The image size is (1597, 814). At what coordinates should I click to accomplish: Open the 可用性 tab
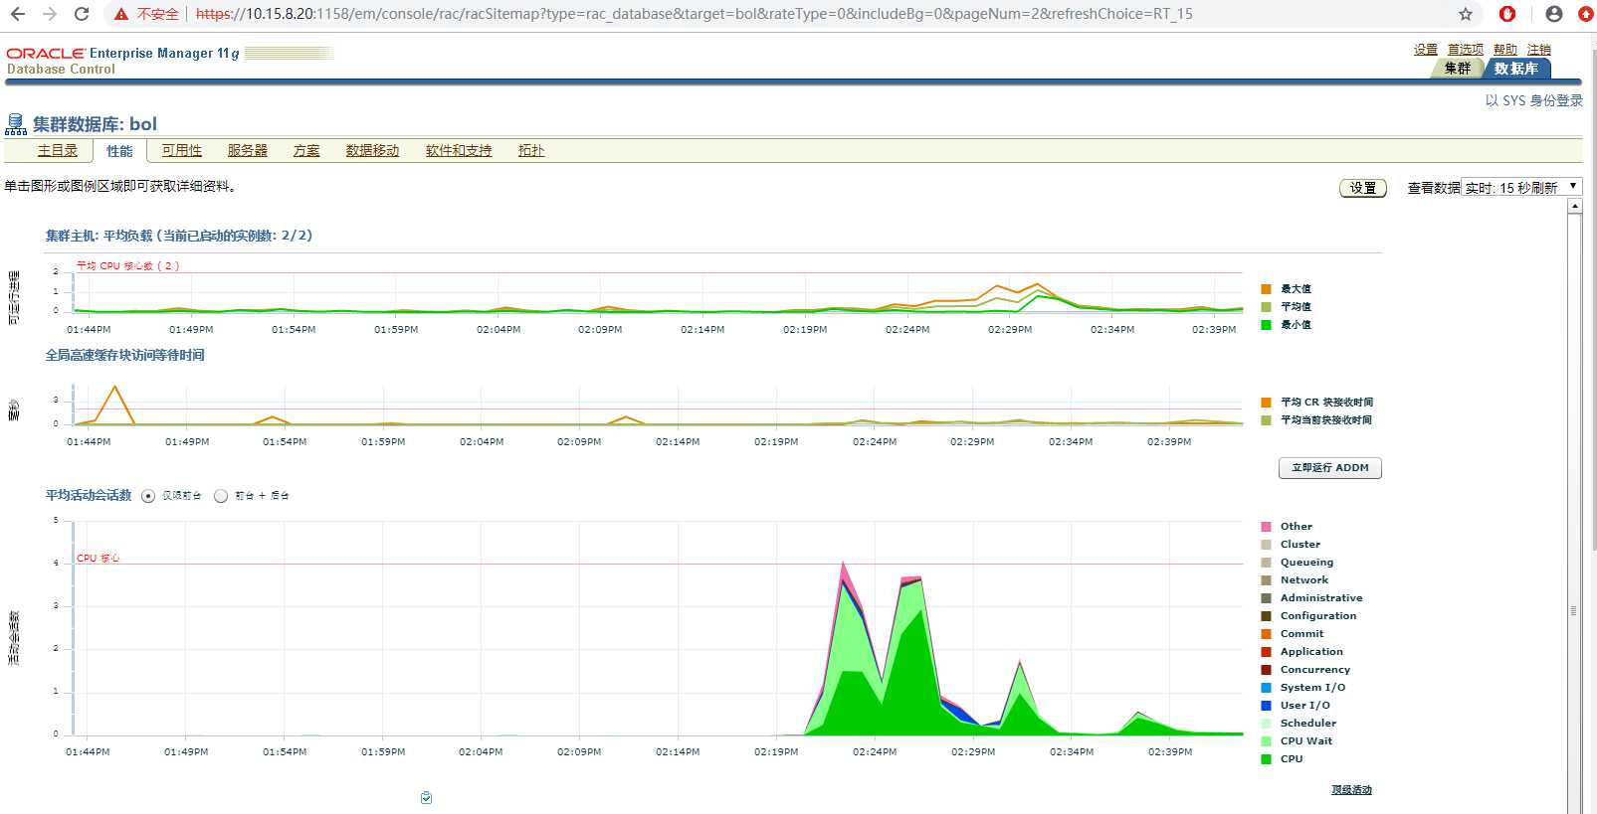[x=182, y=150]
